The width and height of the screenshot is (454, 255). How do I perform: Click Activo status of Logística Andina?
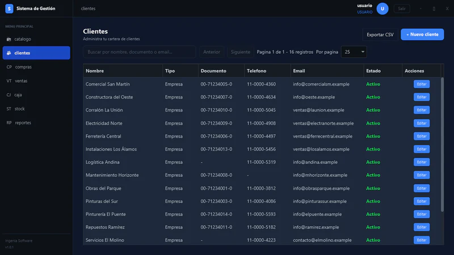[x=373, y=162]
